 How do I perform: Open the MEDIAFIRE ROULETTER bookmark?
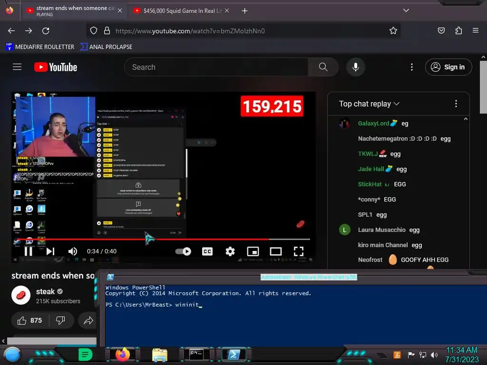[x=40, y=47]
